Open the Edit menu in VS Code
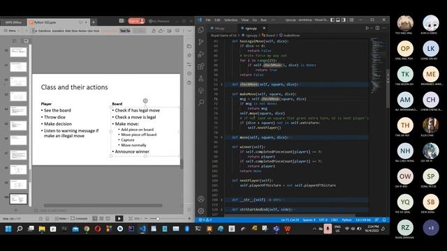The image size is (447, 251). click(x=217, y=20)
